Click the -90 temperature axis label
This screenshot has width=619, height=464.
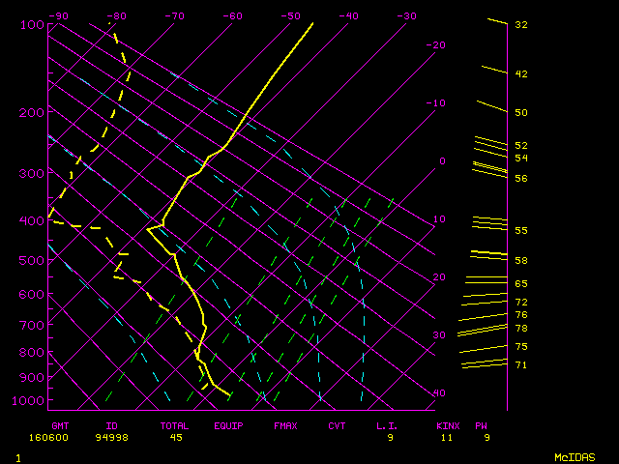click(58, 15)
